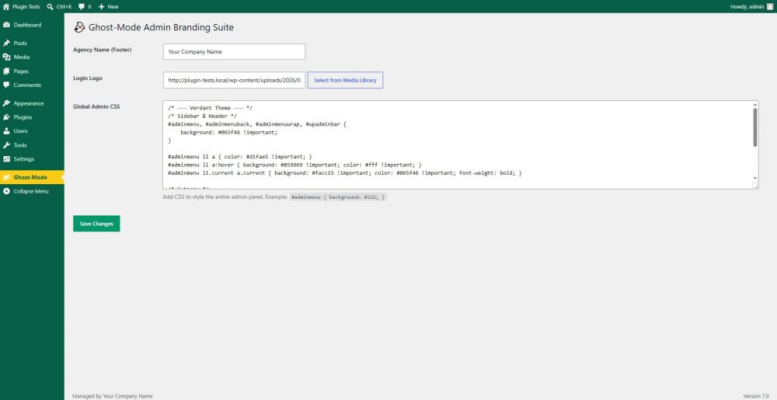Viewport: 777px width, 400px height.
Task: Click the Dashboard gauge icon
Action: (6, 25)
